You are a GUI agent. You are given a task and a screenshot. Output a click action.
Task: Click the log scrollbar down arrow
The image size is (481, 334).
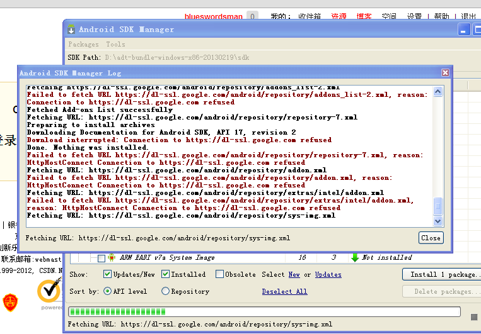pyautogui.click(x=438, y=221)
